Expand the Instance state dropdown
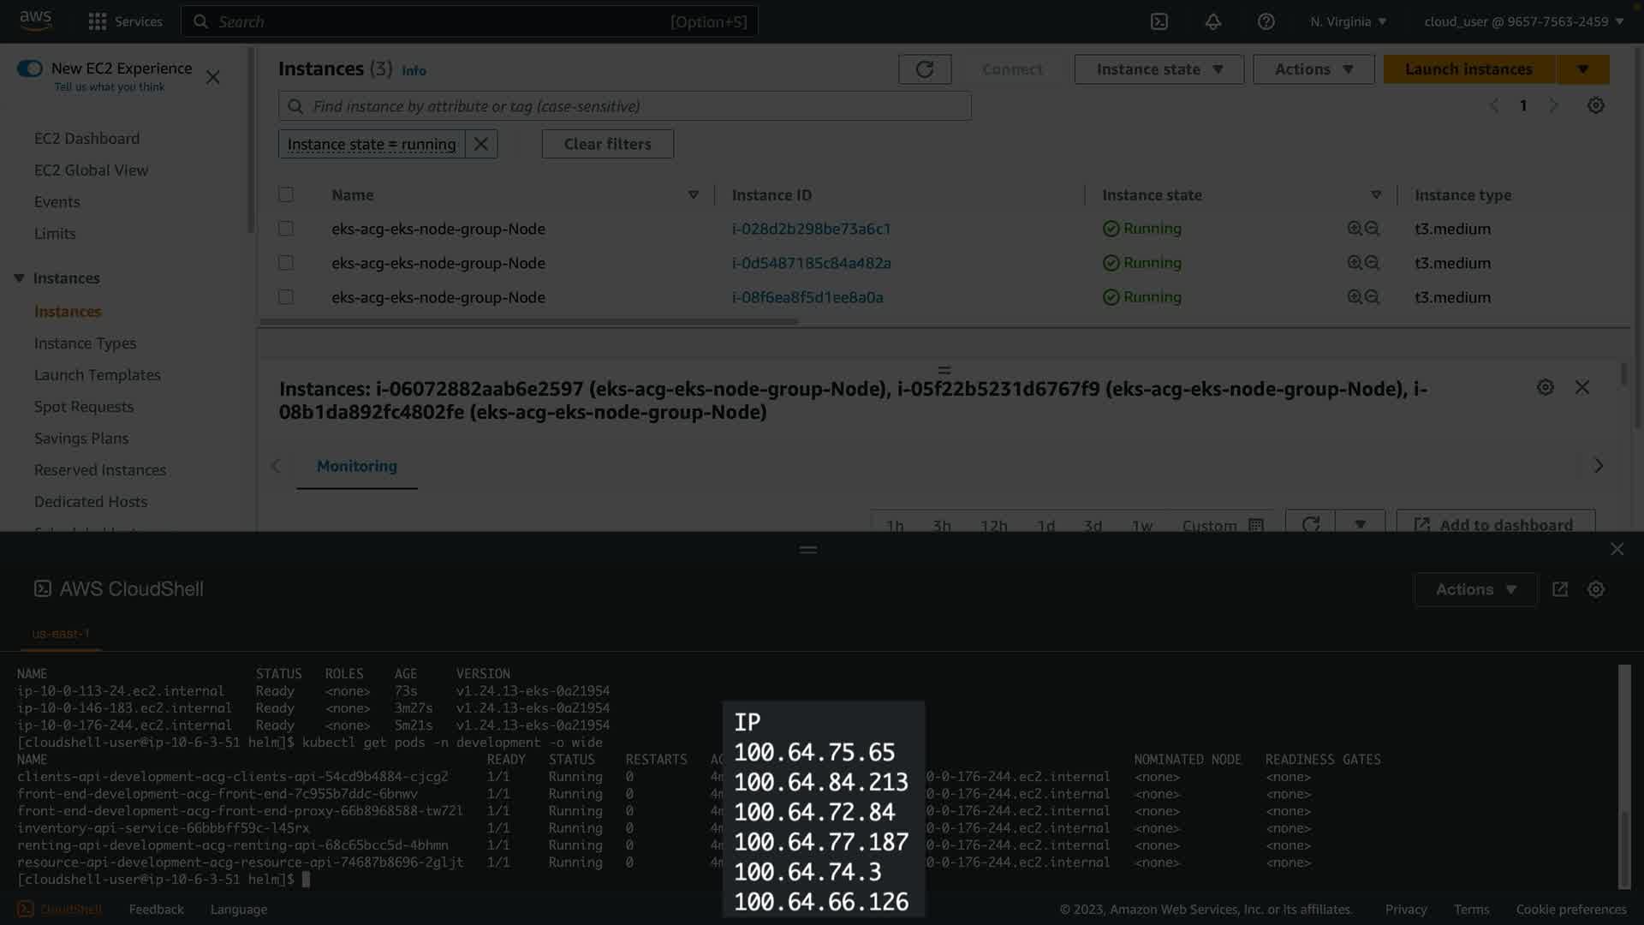Screen dimensions: 1644x925 click(x=1159, y=69)
